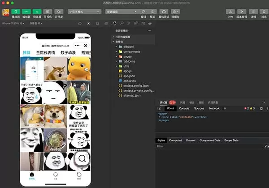Switch to the Computed tab
This screenshot has height=188, width=269.
tap(175, 140)
